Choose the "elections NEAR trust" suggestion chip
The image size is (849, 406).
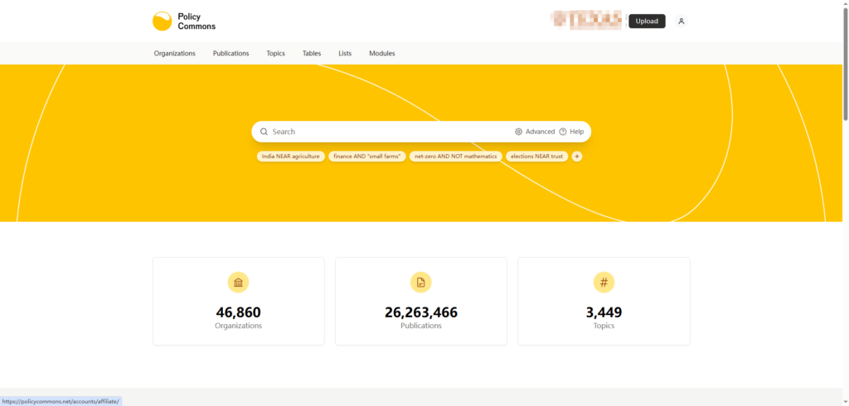coord(536,156)
